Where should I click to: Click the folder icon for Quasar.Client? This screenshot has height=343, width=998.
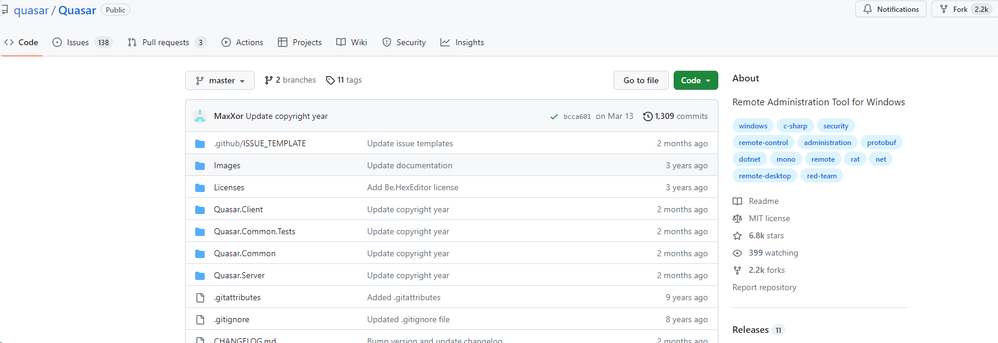200,210
